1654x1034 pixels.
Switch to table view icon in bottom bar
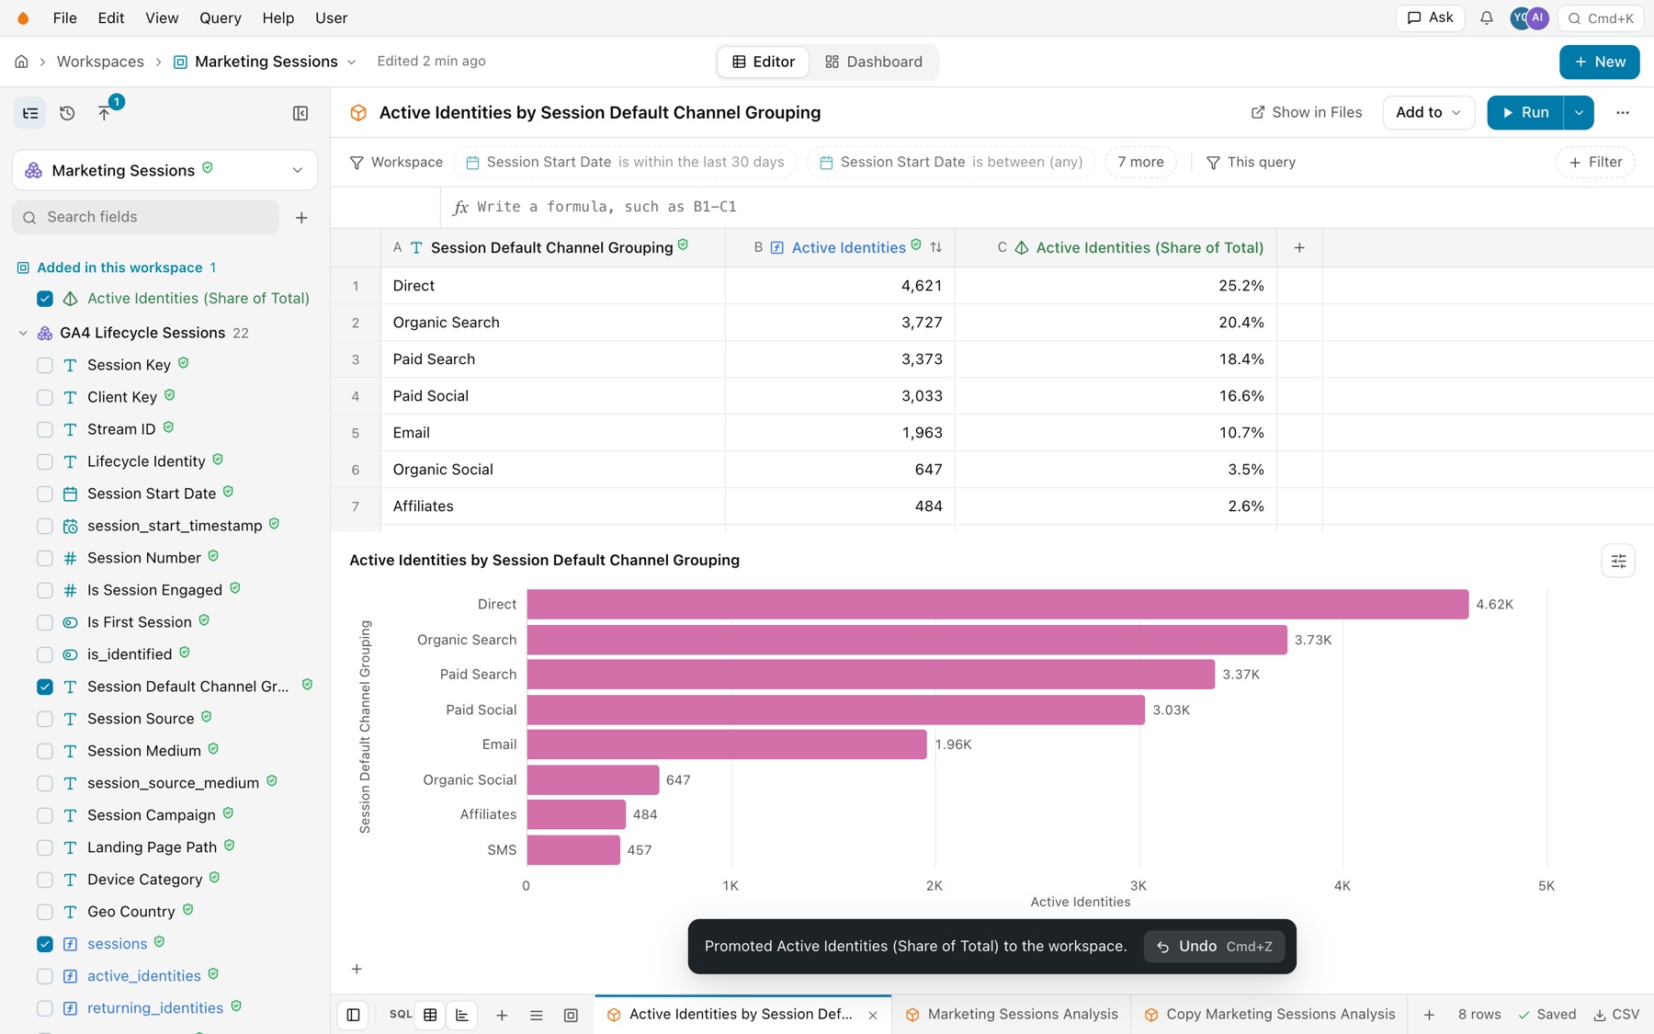point(430,1015)
